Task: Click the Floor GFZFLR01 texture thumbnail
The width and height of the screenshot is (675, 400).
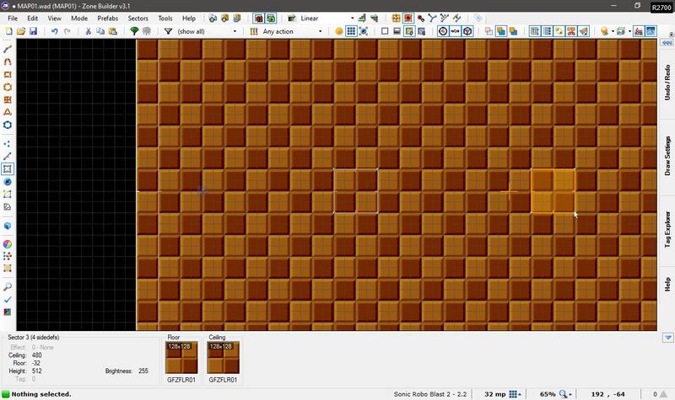Action: pos(183,358)
